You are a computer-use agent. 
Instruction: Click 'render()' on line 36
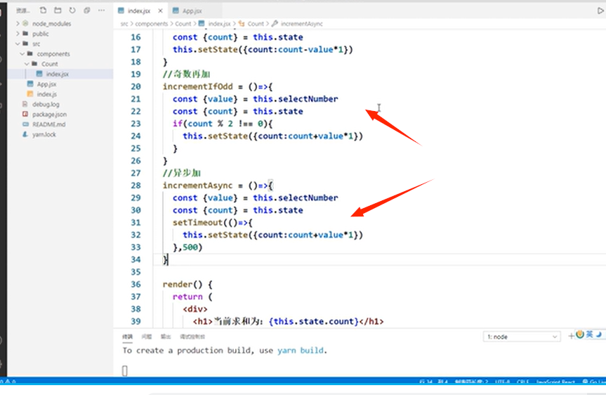pos(183,285)
